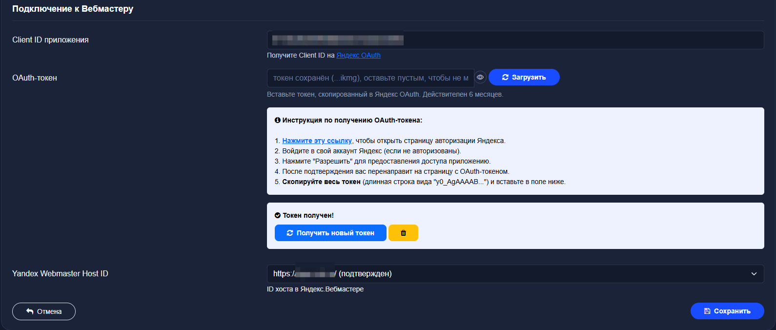Focus the OAuth-токен input field
The height and width of the screenshot is (330, 776).
(370, 78)
